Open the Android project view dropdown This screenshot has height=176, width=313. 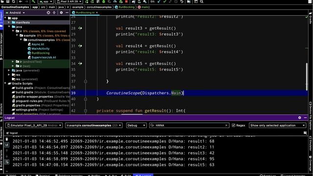(x=15, y=13)
